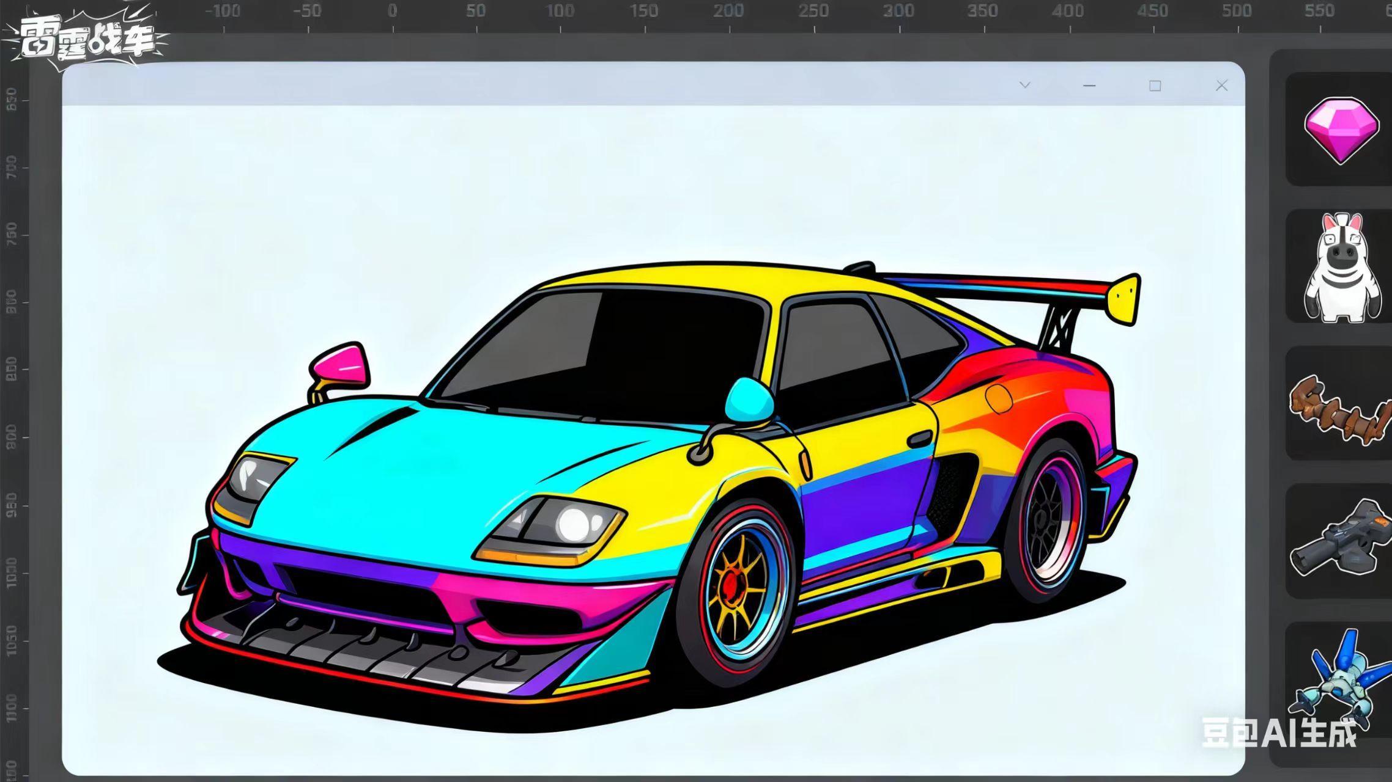The image size is (1392, 782).
Task: Click the lit right headlight
Action: click(574, 524)
